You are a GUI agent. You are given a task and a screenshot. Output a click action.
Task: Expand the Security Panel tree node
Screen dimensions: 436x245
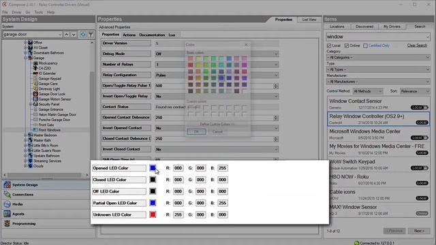(31, 104)
